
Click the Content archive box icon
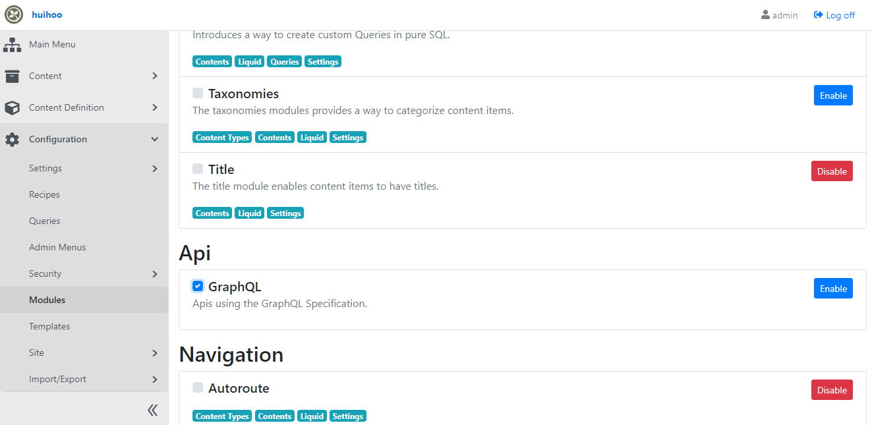(x=12, y=76)
